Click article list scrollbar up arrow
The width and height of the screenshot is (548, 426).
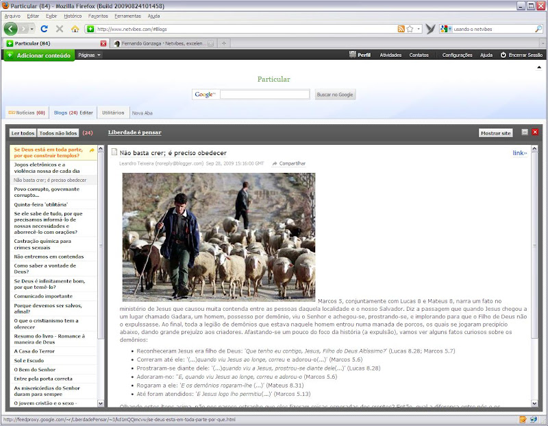pyautogui.click(x=101, y=148)
